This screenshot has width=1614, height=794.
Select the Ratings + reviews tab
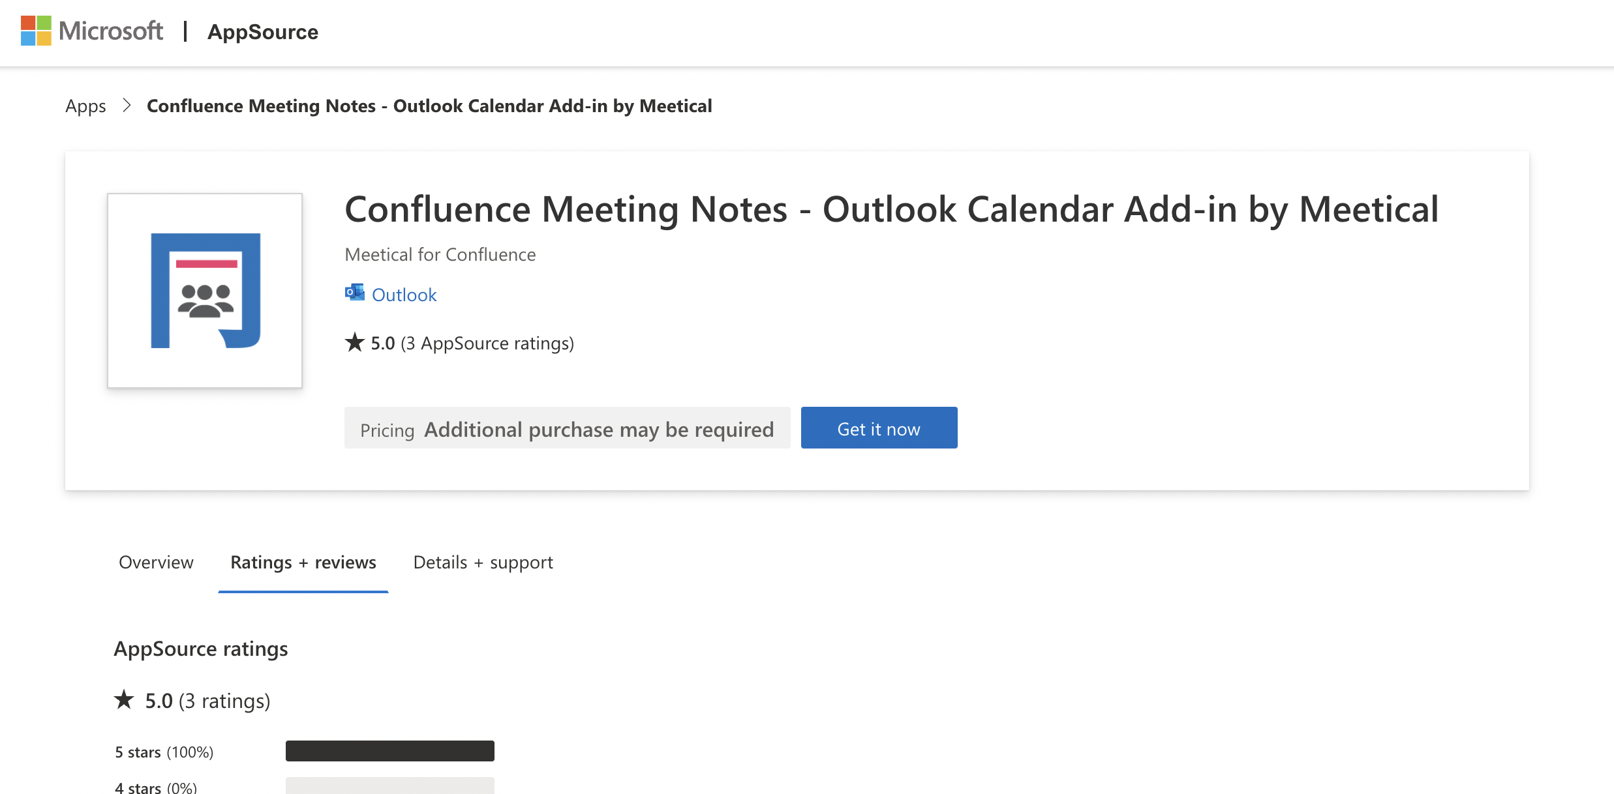point(303,563)
